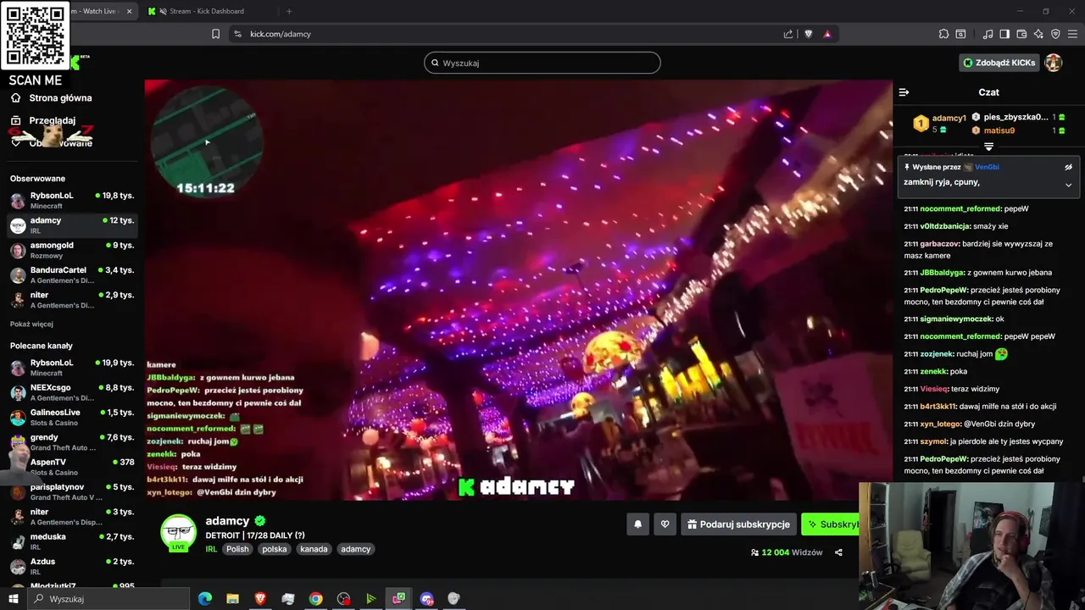
Task: Click the 12 004 Widzów viewer count
Action: [x=786, y=552]
